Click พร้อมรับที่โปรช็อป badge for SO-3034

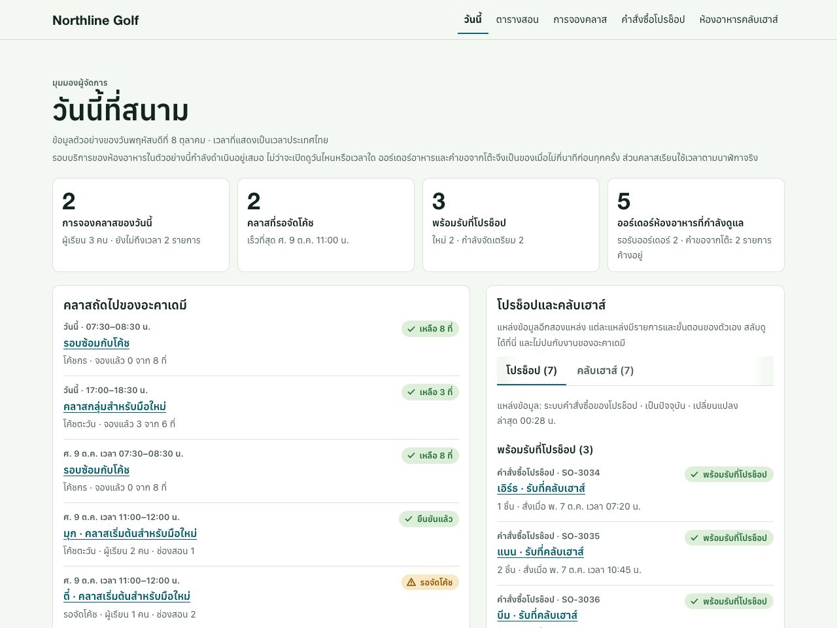[x=729, y=475]
